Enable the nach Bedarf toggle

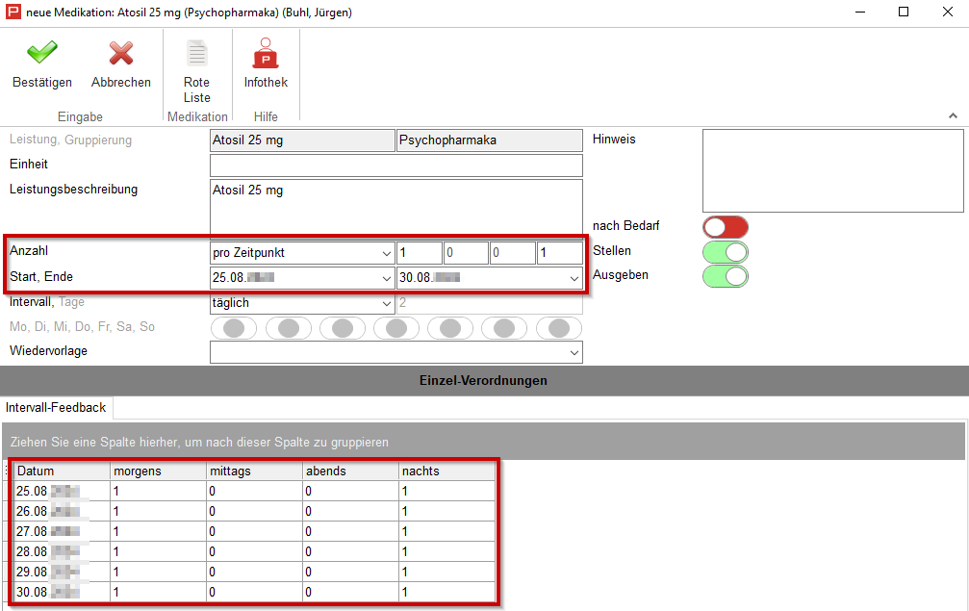pyautogui.click(x=725, y=227)
